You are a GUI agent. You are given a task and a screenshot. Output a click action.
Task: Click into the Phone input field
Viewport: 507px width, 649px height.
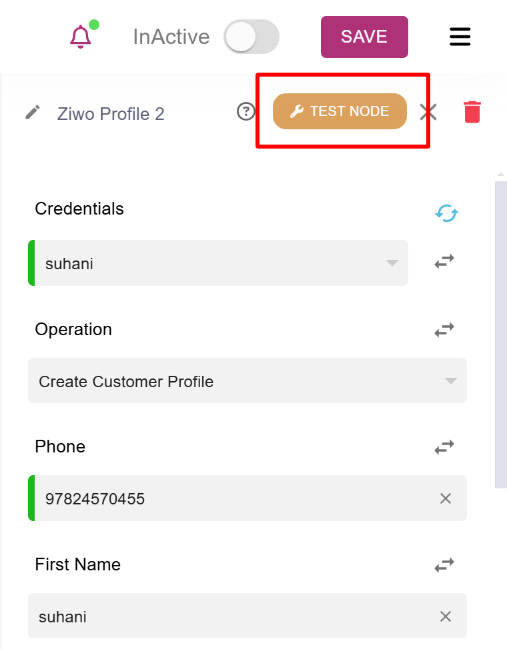[x=247, y=498]
